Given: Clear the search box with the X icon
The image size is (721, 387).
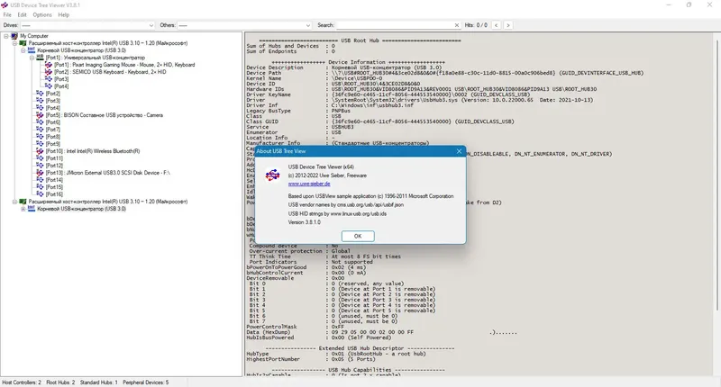Looking at the screenshot, I should click(457, 25).
